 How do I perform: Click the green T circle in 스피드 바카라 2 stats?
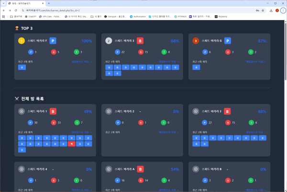(163, 122)
